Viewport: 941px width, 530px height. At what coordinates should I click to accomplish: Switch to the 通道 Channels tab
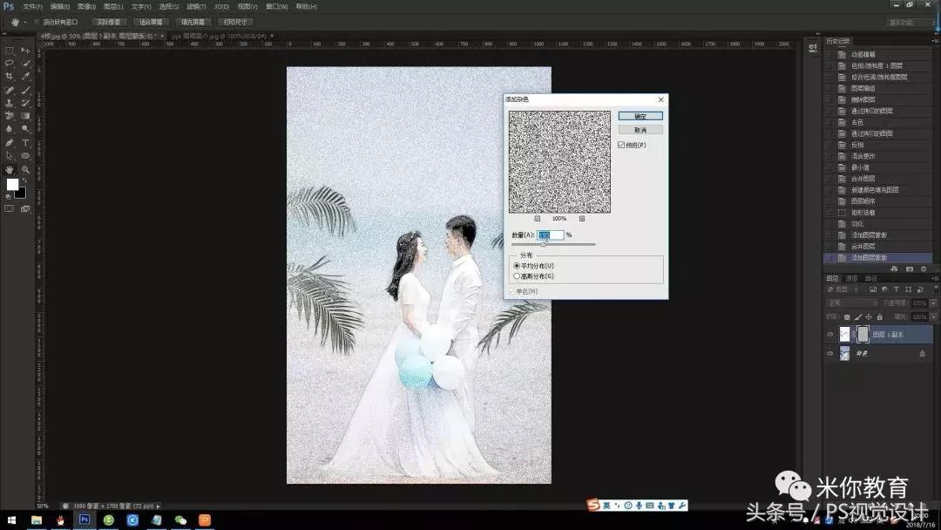click(851, 278)
